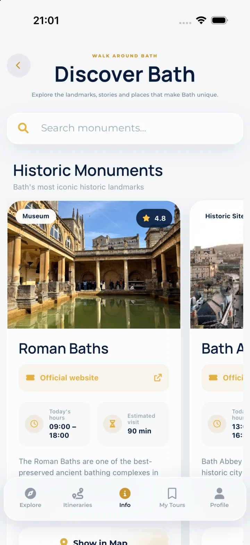This screenshot has width=250, height=545.
Task: Tap the back chevron button
Action: tap(18, 65)
